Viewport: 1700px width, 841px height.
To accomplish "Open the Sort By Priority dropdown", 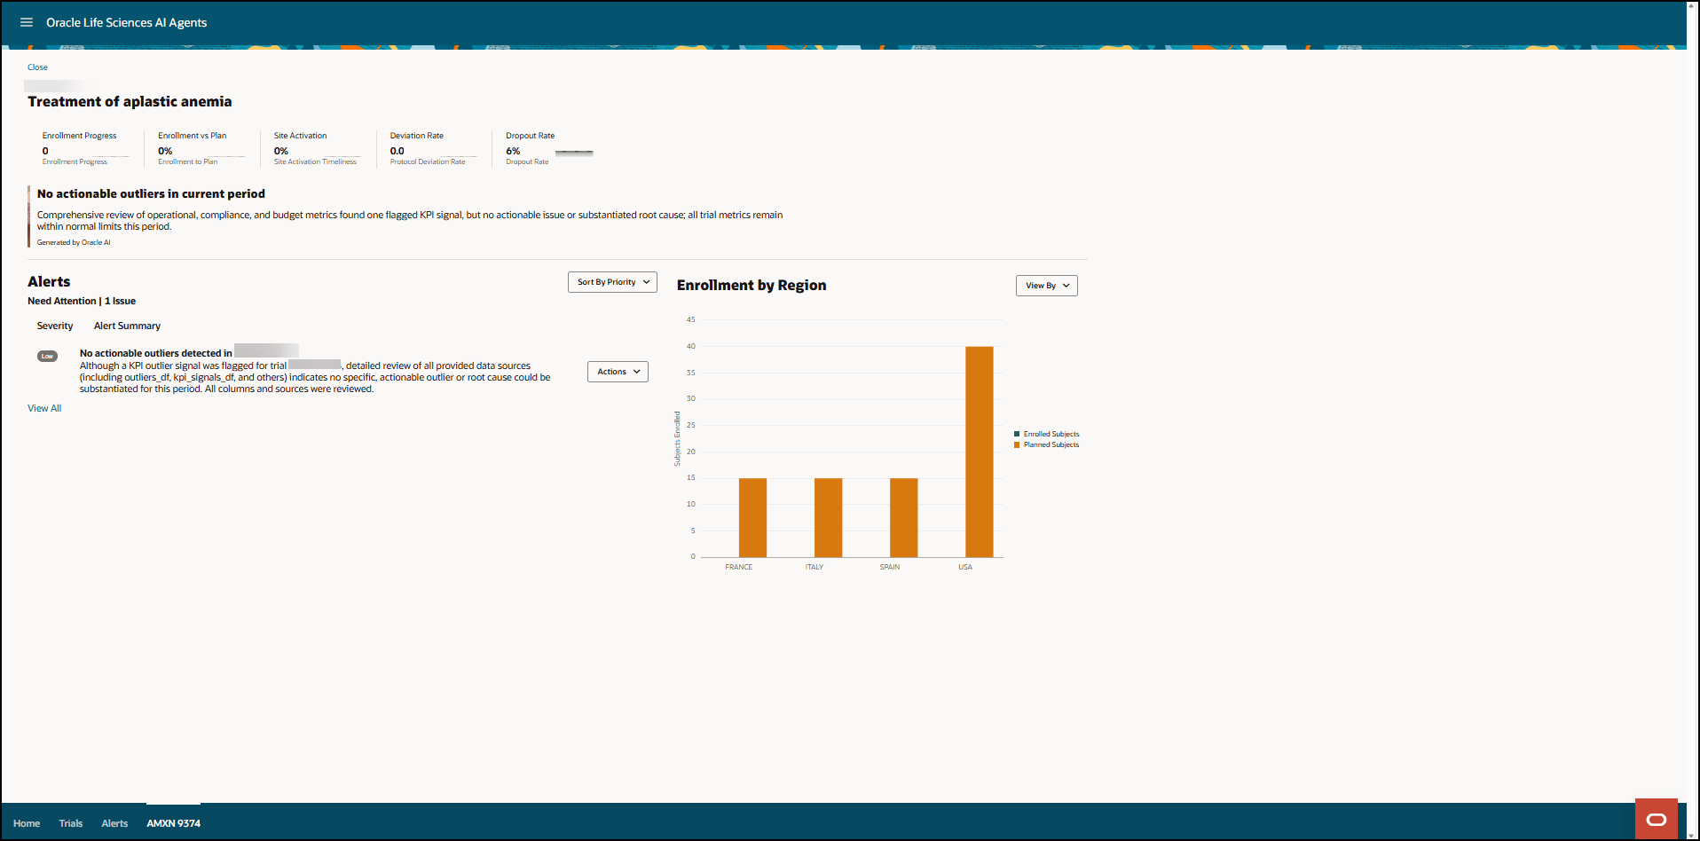I will (612, 282).
